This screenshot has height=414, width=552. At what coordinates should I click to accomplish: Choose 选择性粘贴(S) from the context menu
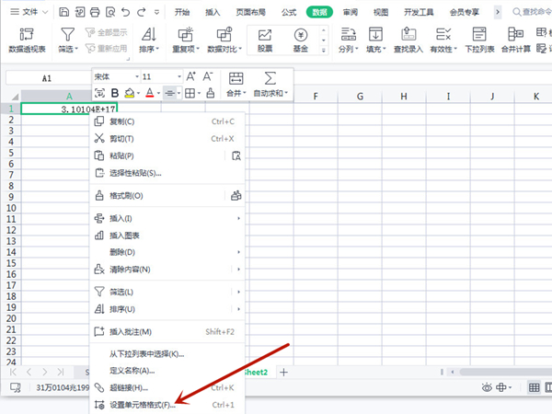[167, 173]
